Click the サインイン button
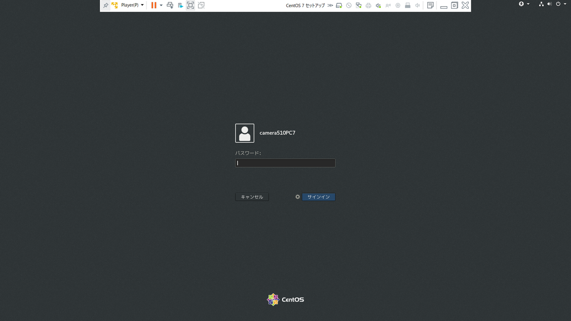Viewport: 571px width, 321px height. pyautogui.click(x=319, y=197)
